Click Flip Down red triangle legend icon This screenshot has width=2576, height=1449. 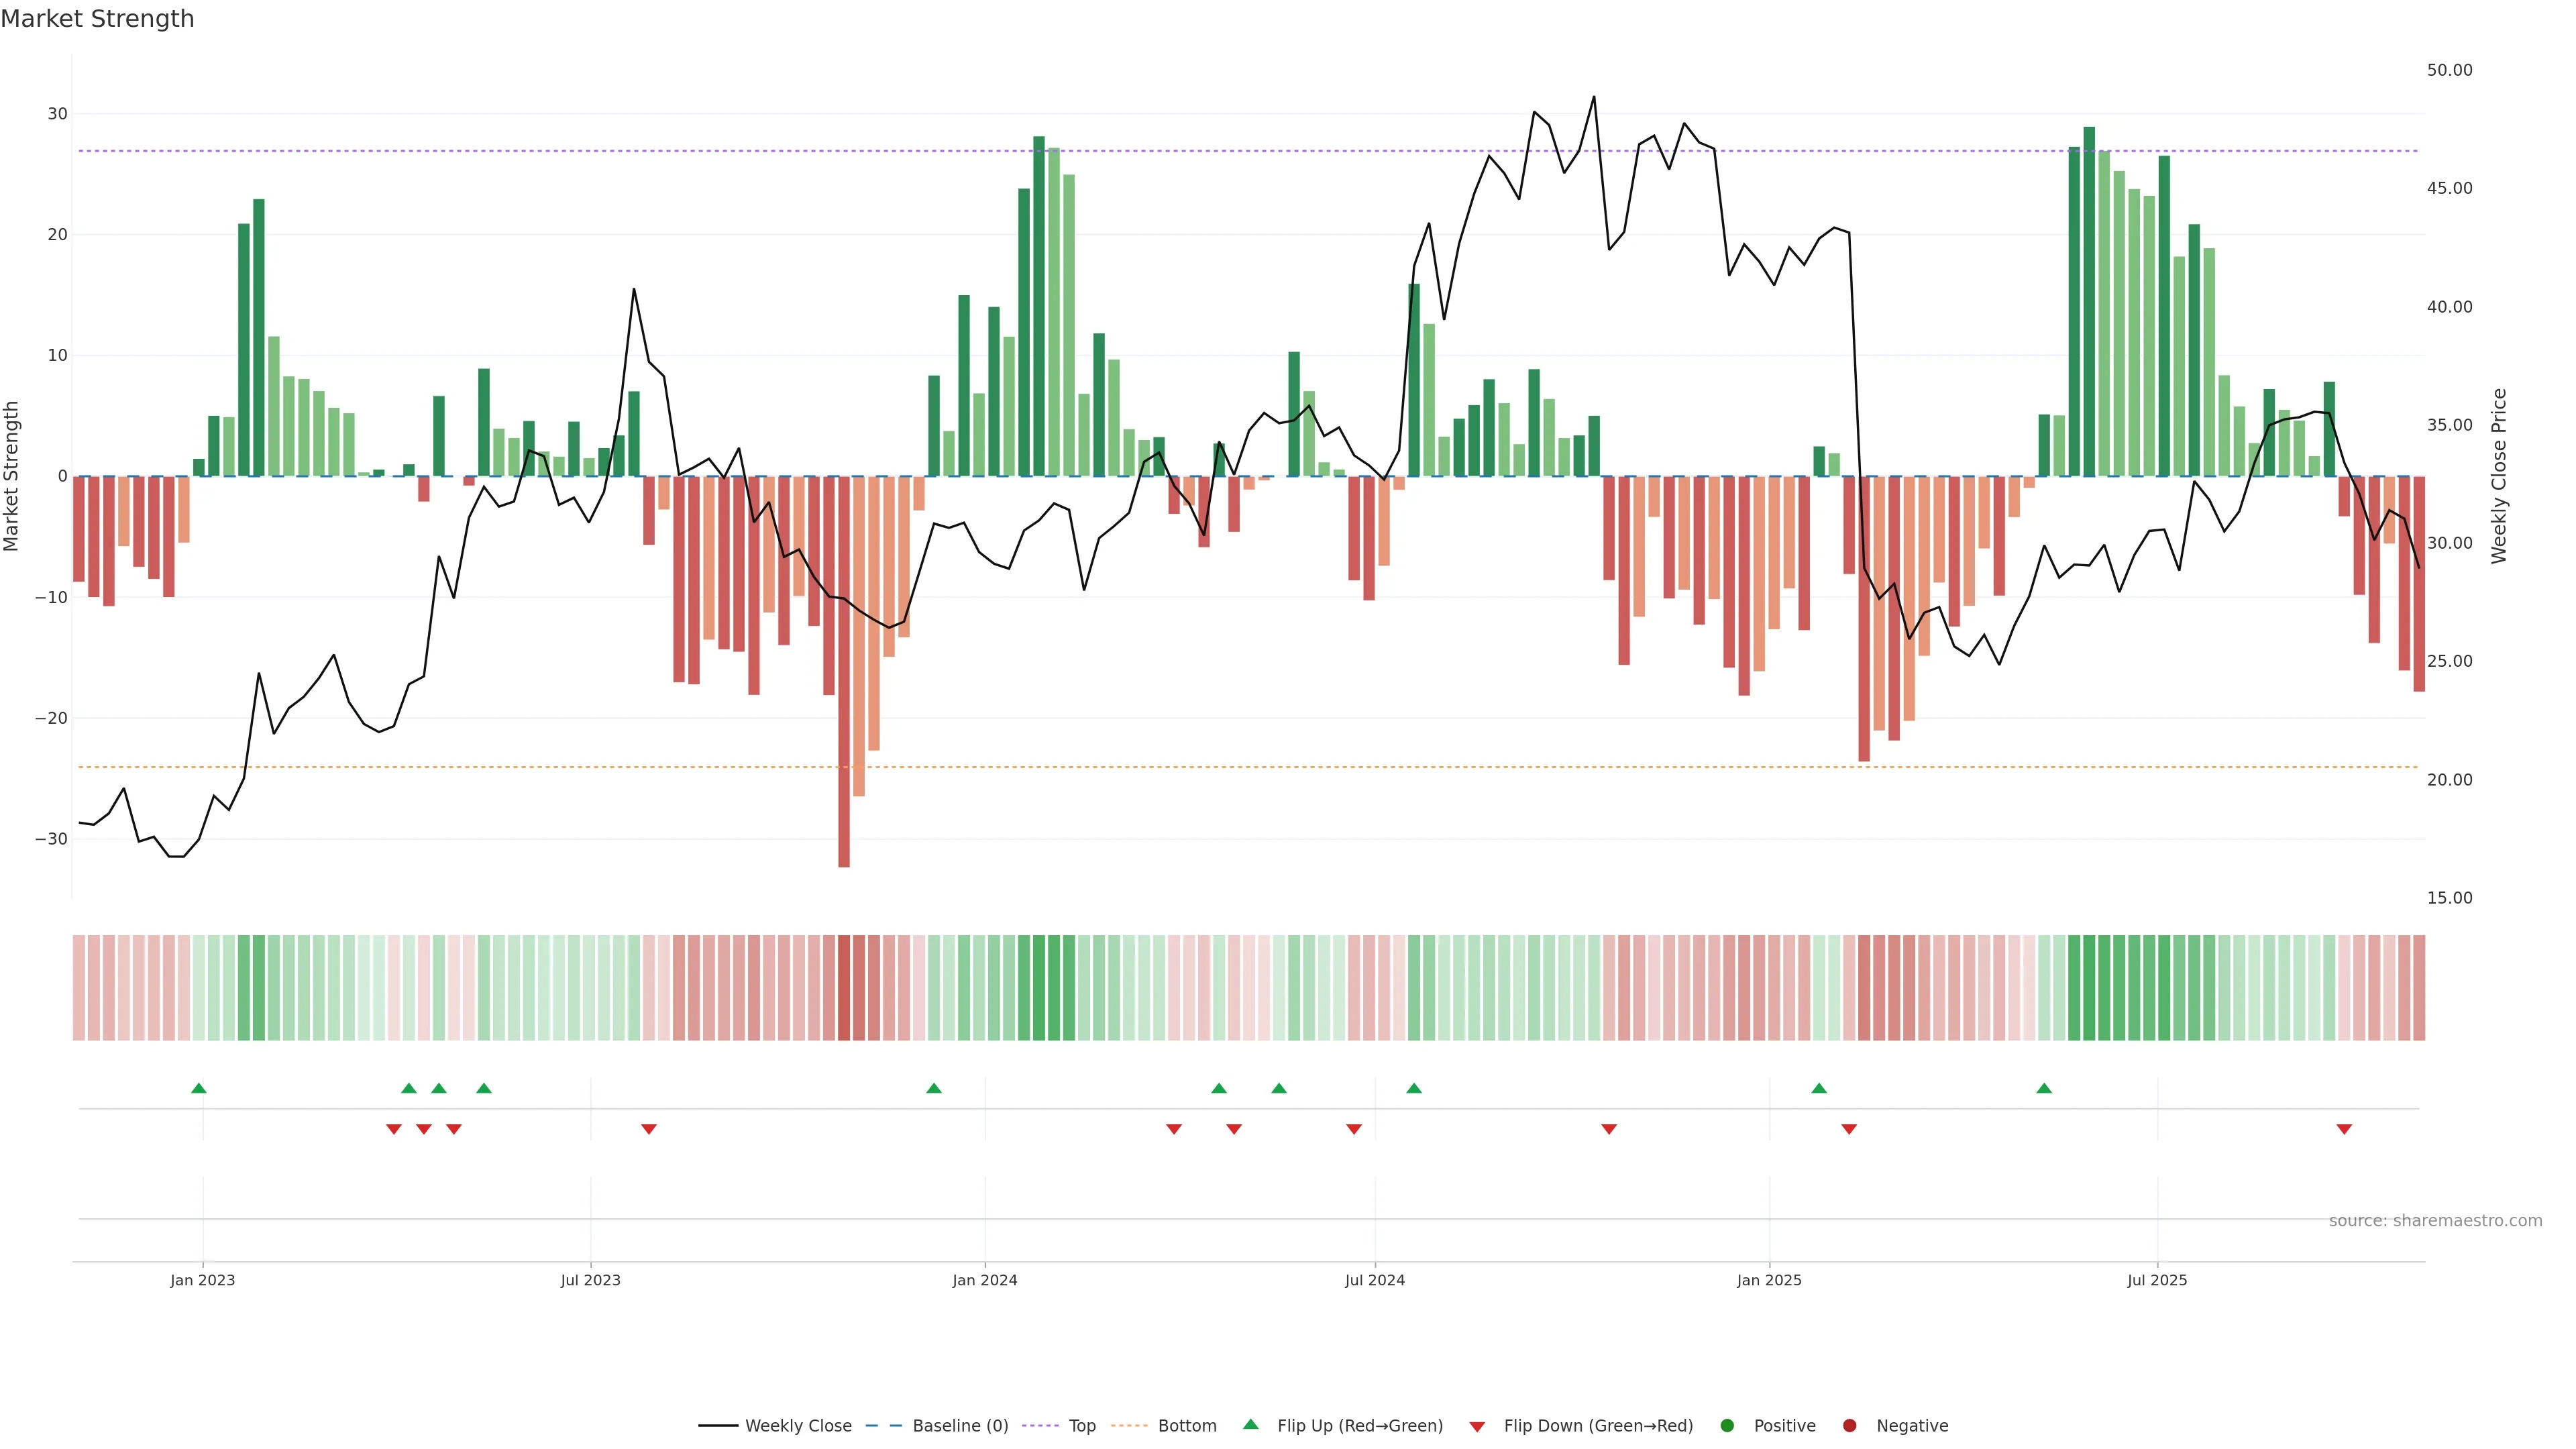(x=1477, y=1426)
